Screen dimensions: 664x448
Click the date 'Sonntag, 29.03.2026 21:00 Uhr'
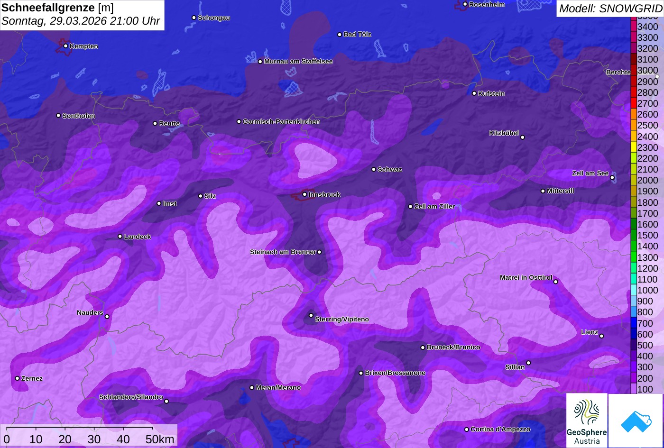click(81, 21)
